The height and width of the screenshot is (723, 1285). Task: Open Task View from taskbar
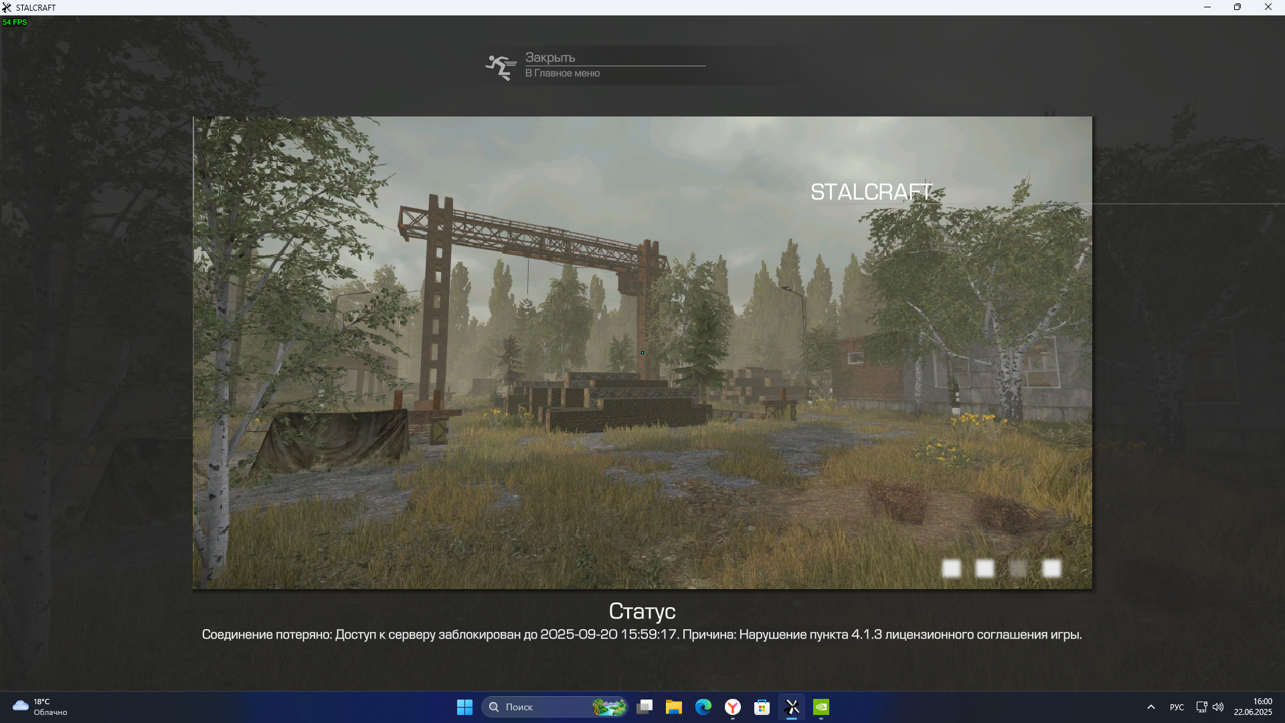tap(645, 707)
